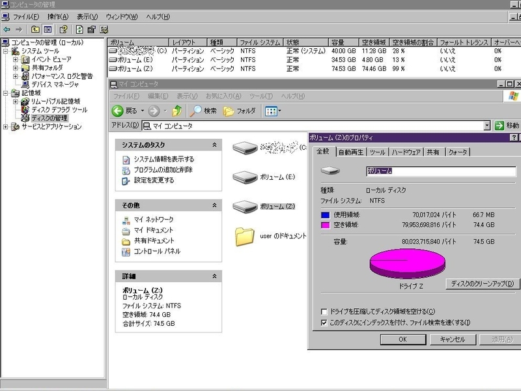Viewport: 521px width, 391px height.
Task: Open ウィンドウ(W) menu in Computer Management
Action: [122, 17]
